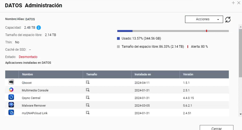242x130 pixels.
Task: Click the Qboost app icon
Action: point(11,82)
